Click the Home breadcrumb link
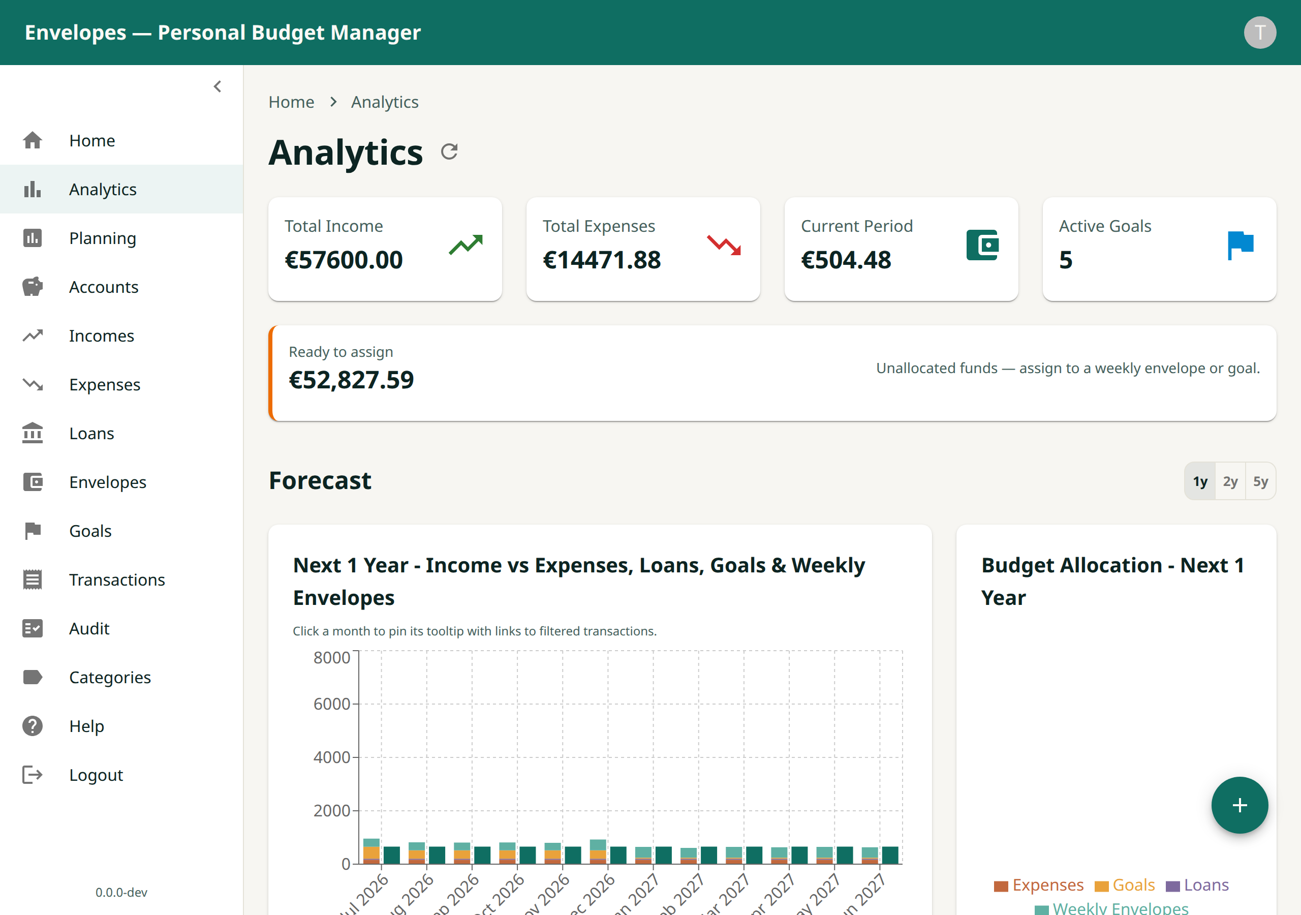The image size is (1301, 915). [x=291, y=102]
